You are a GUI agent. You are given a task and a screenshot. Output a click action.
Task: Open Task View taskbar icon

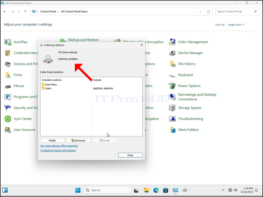(x=136, y=190)
